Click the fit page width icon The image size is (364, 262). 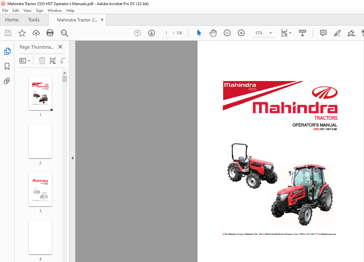pyautogui.click(x=285, y=33)
